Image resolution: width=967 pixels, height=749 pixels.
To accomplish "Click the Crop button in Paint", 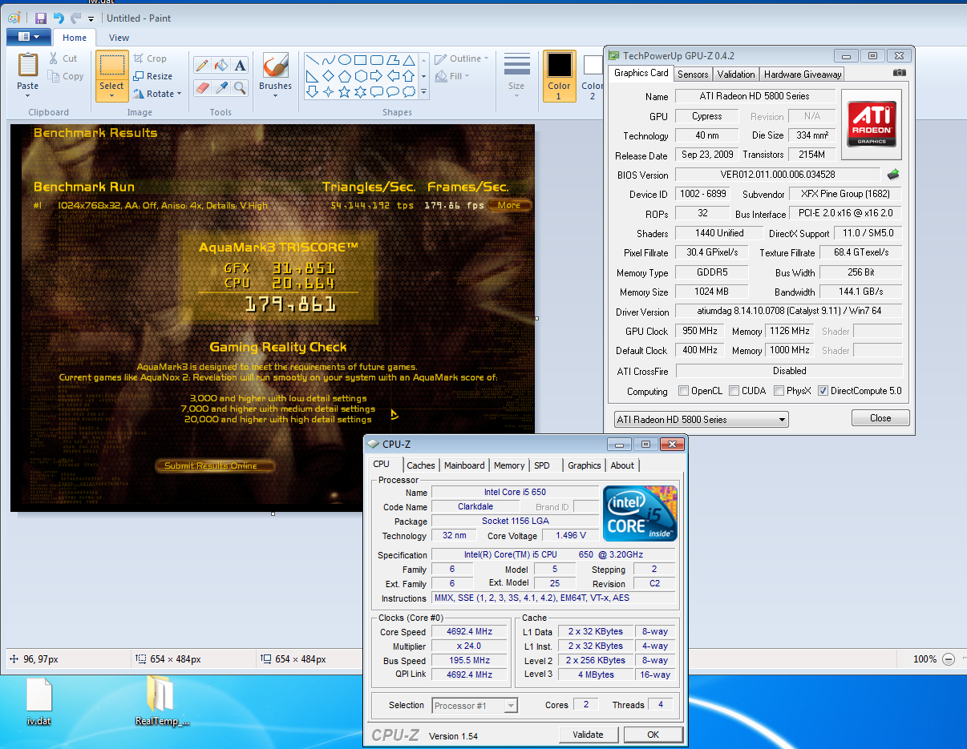I will tap(150, 58).
